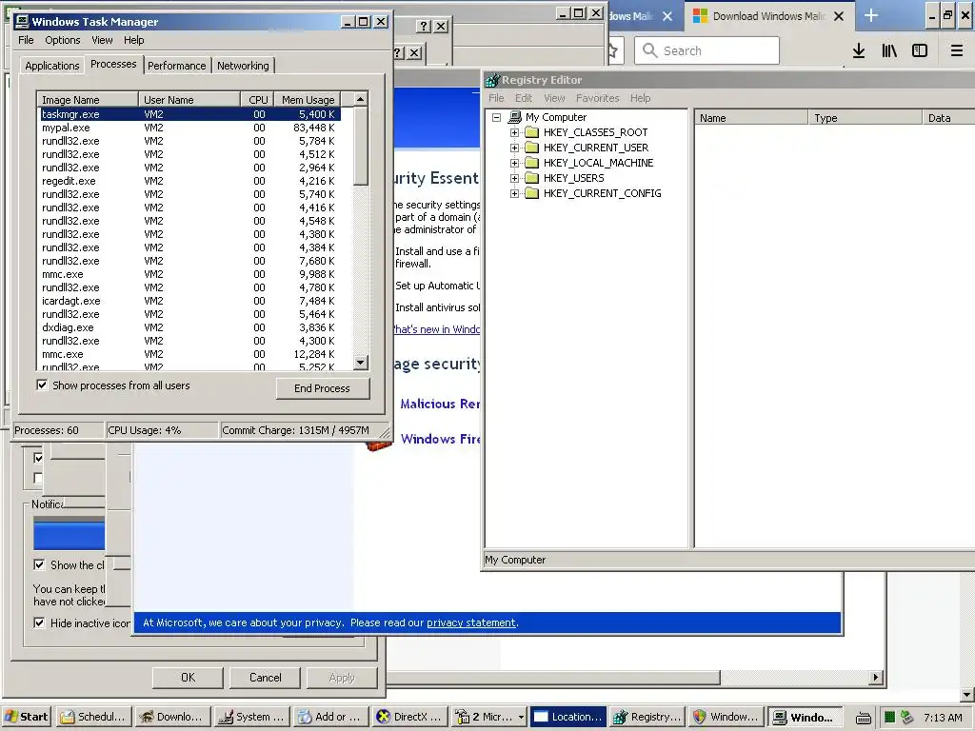The width and height of the screenshot is (975, 731).
Task: Select the HKEY_CURRENT_CONFIG folder icon
Action: 531,193
